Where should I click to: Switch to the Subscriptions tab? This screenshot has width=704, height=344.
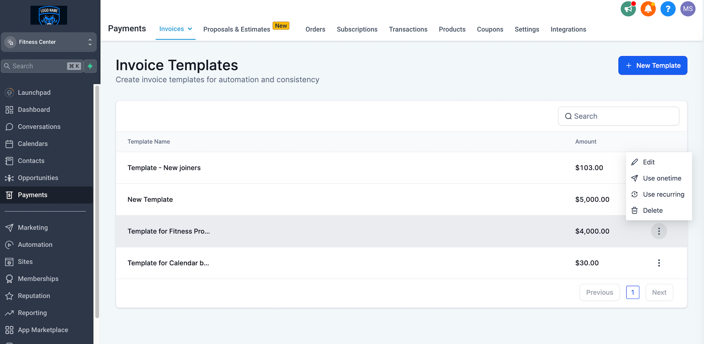click(357, 29)
